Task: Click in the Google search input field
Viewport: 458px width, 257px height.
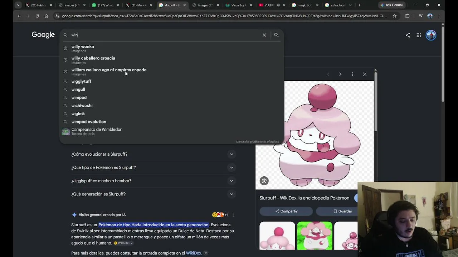Action: pos(165,35)
